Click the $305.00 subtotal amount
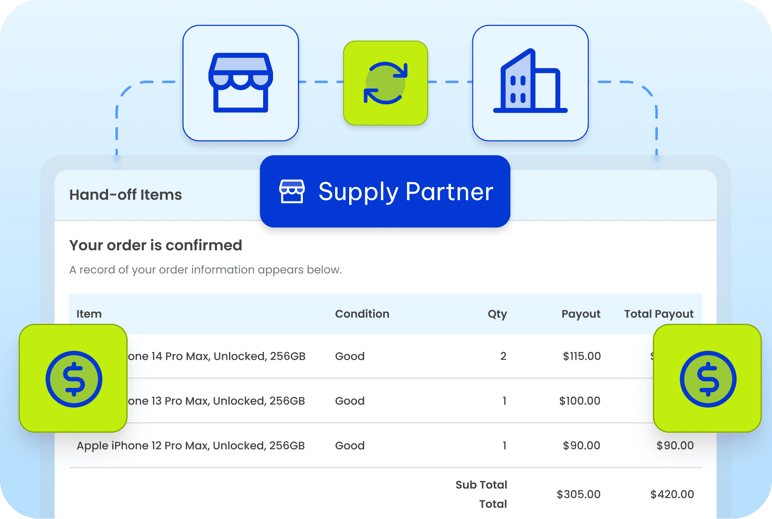 578,494
